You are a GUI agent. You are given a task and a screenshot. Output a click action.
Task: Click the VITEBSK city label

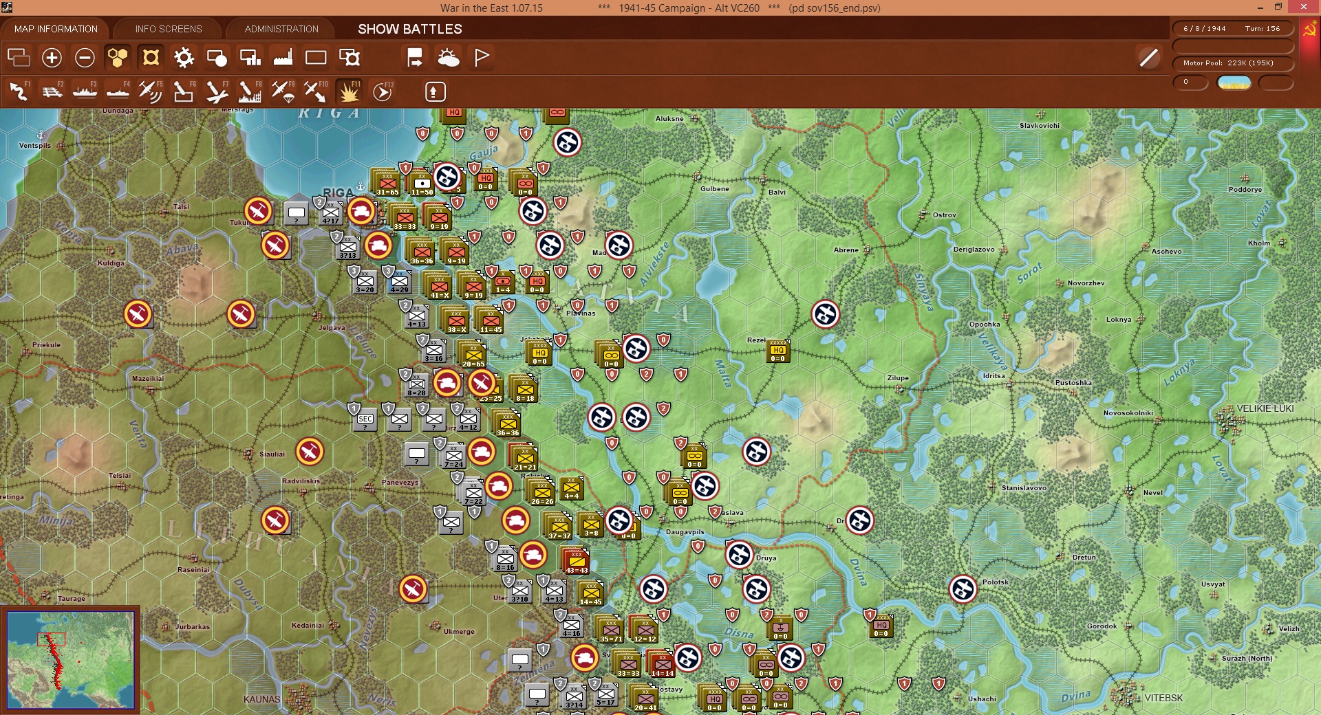coord(1163,698)
